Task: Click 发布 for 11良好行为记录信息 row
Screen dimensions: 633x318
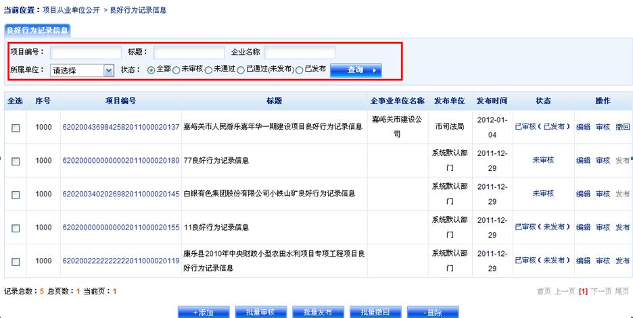Action: [622, 228]
